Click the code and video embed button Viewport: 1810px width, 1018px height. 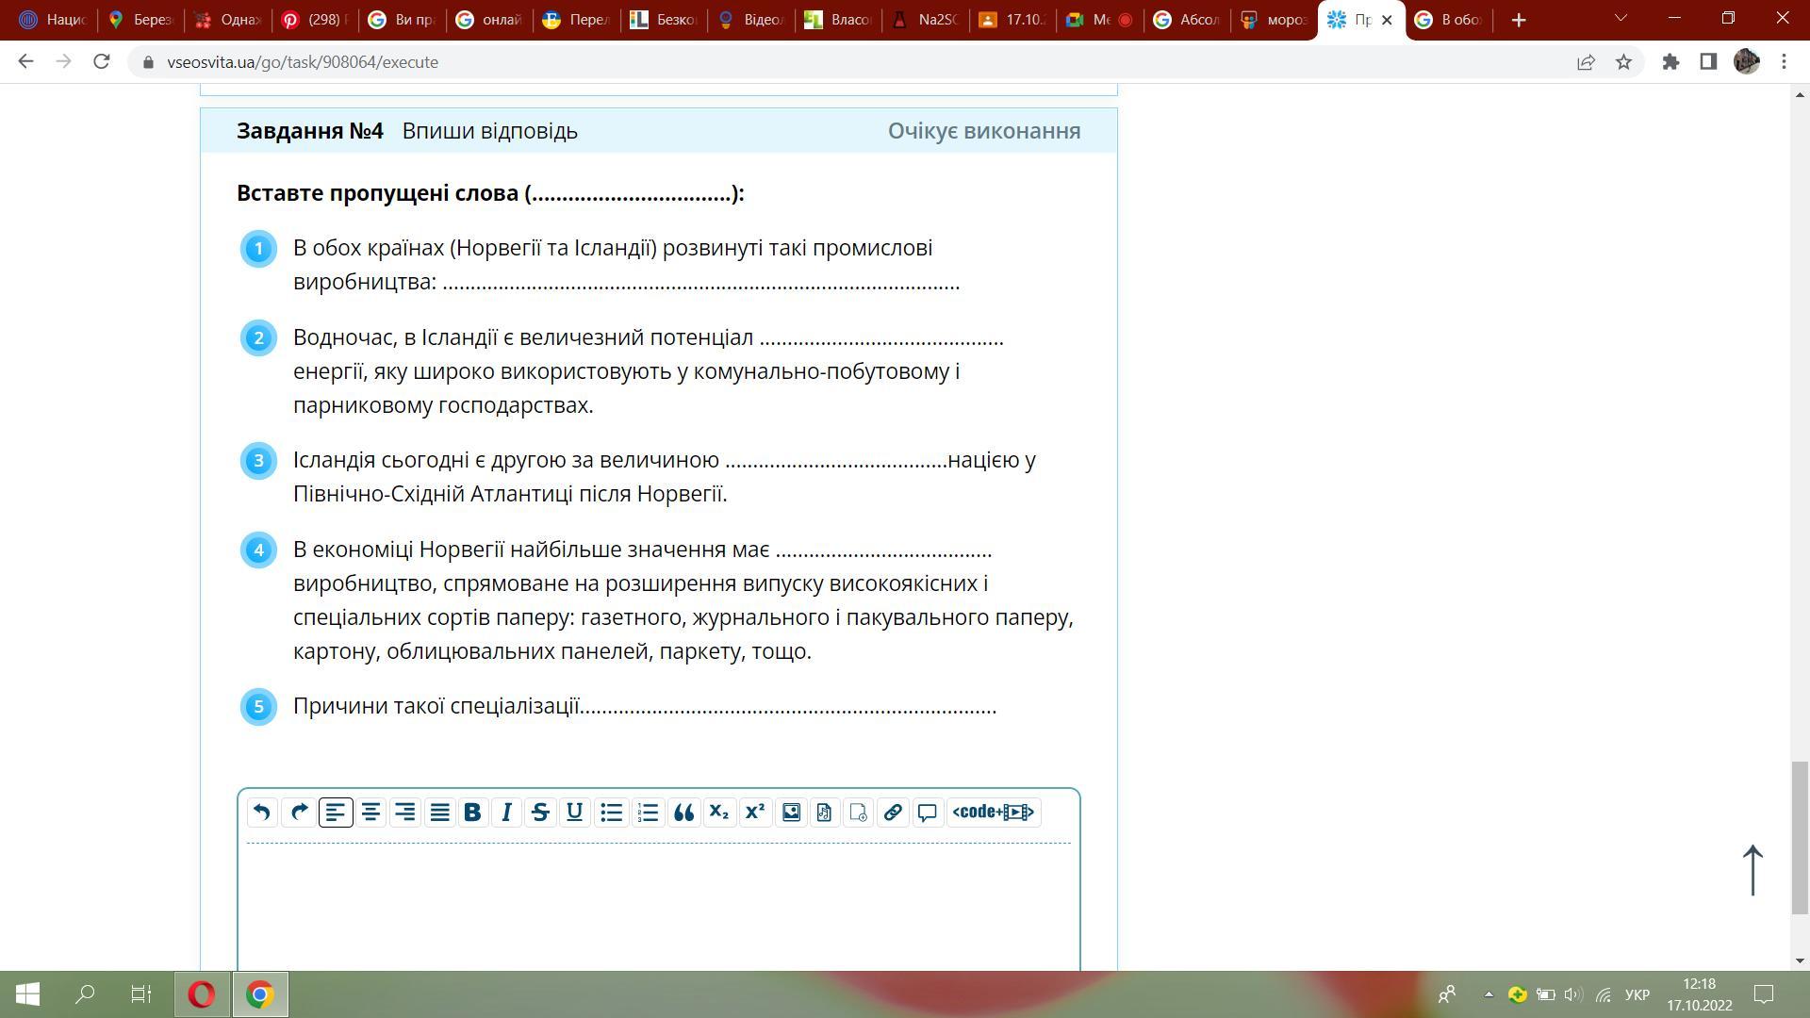[x=993, y=813]
